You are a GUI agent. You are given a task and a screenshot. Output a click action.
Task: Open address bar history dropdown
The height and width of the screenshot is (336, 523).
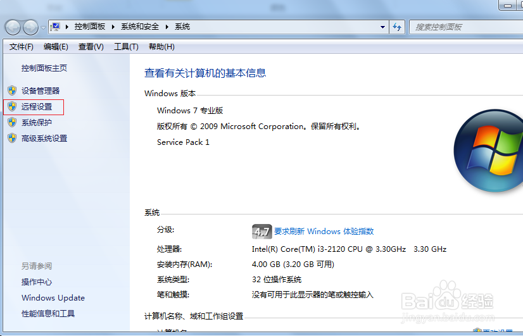coord(382,27)
